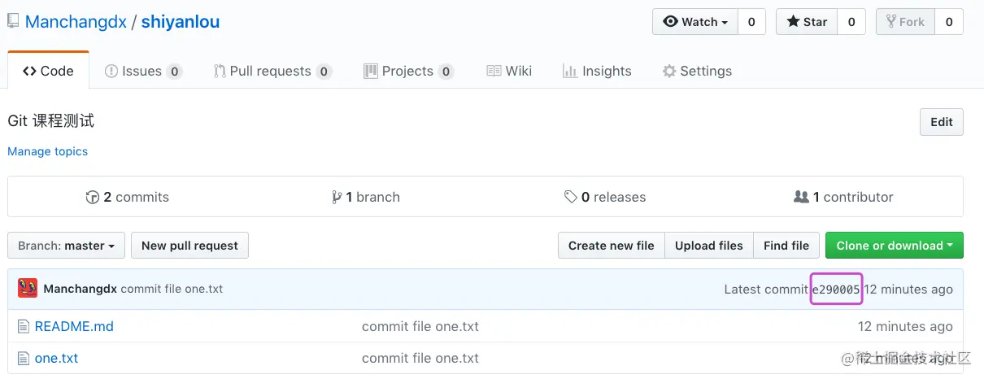Screen dimensions: 984x379
Task: Click the branch icon beside 1 branch
Action: [x=337, y=198]
